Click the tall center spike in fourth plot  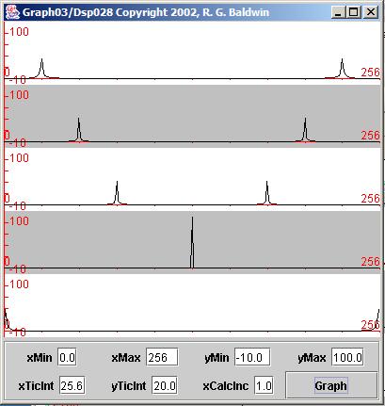pyautogui.click(x=192, y=242)
